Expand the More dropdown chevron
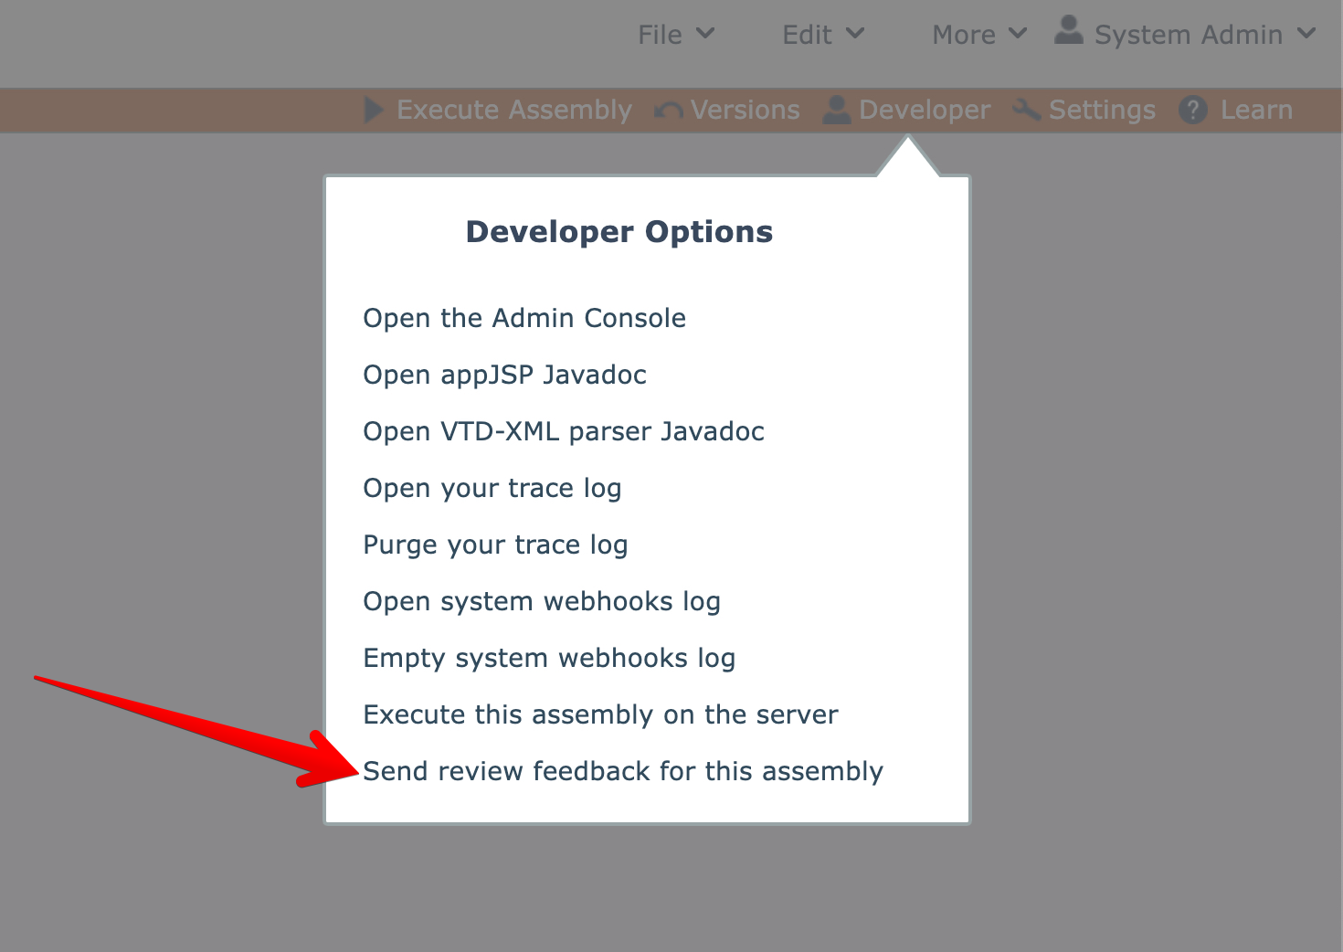 [1018, 34]
